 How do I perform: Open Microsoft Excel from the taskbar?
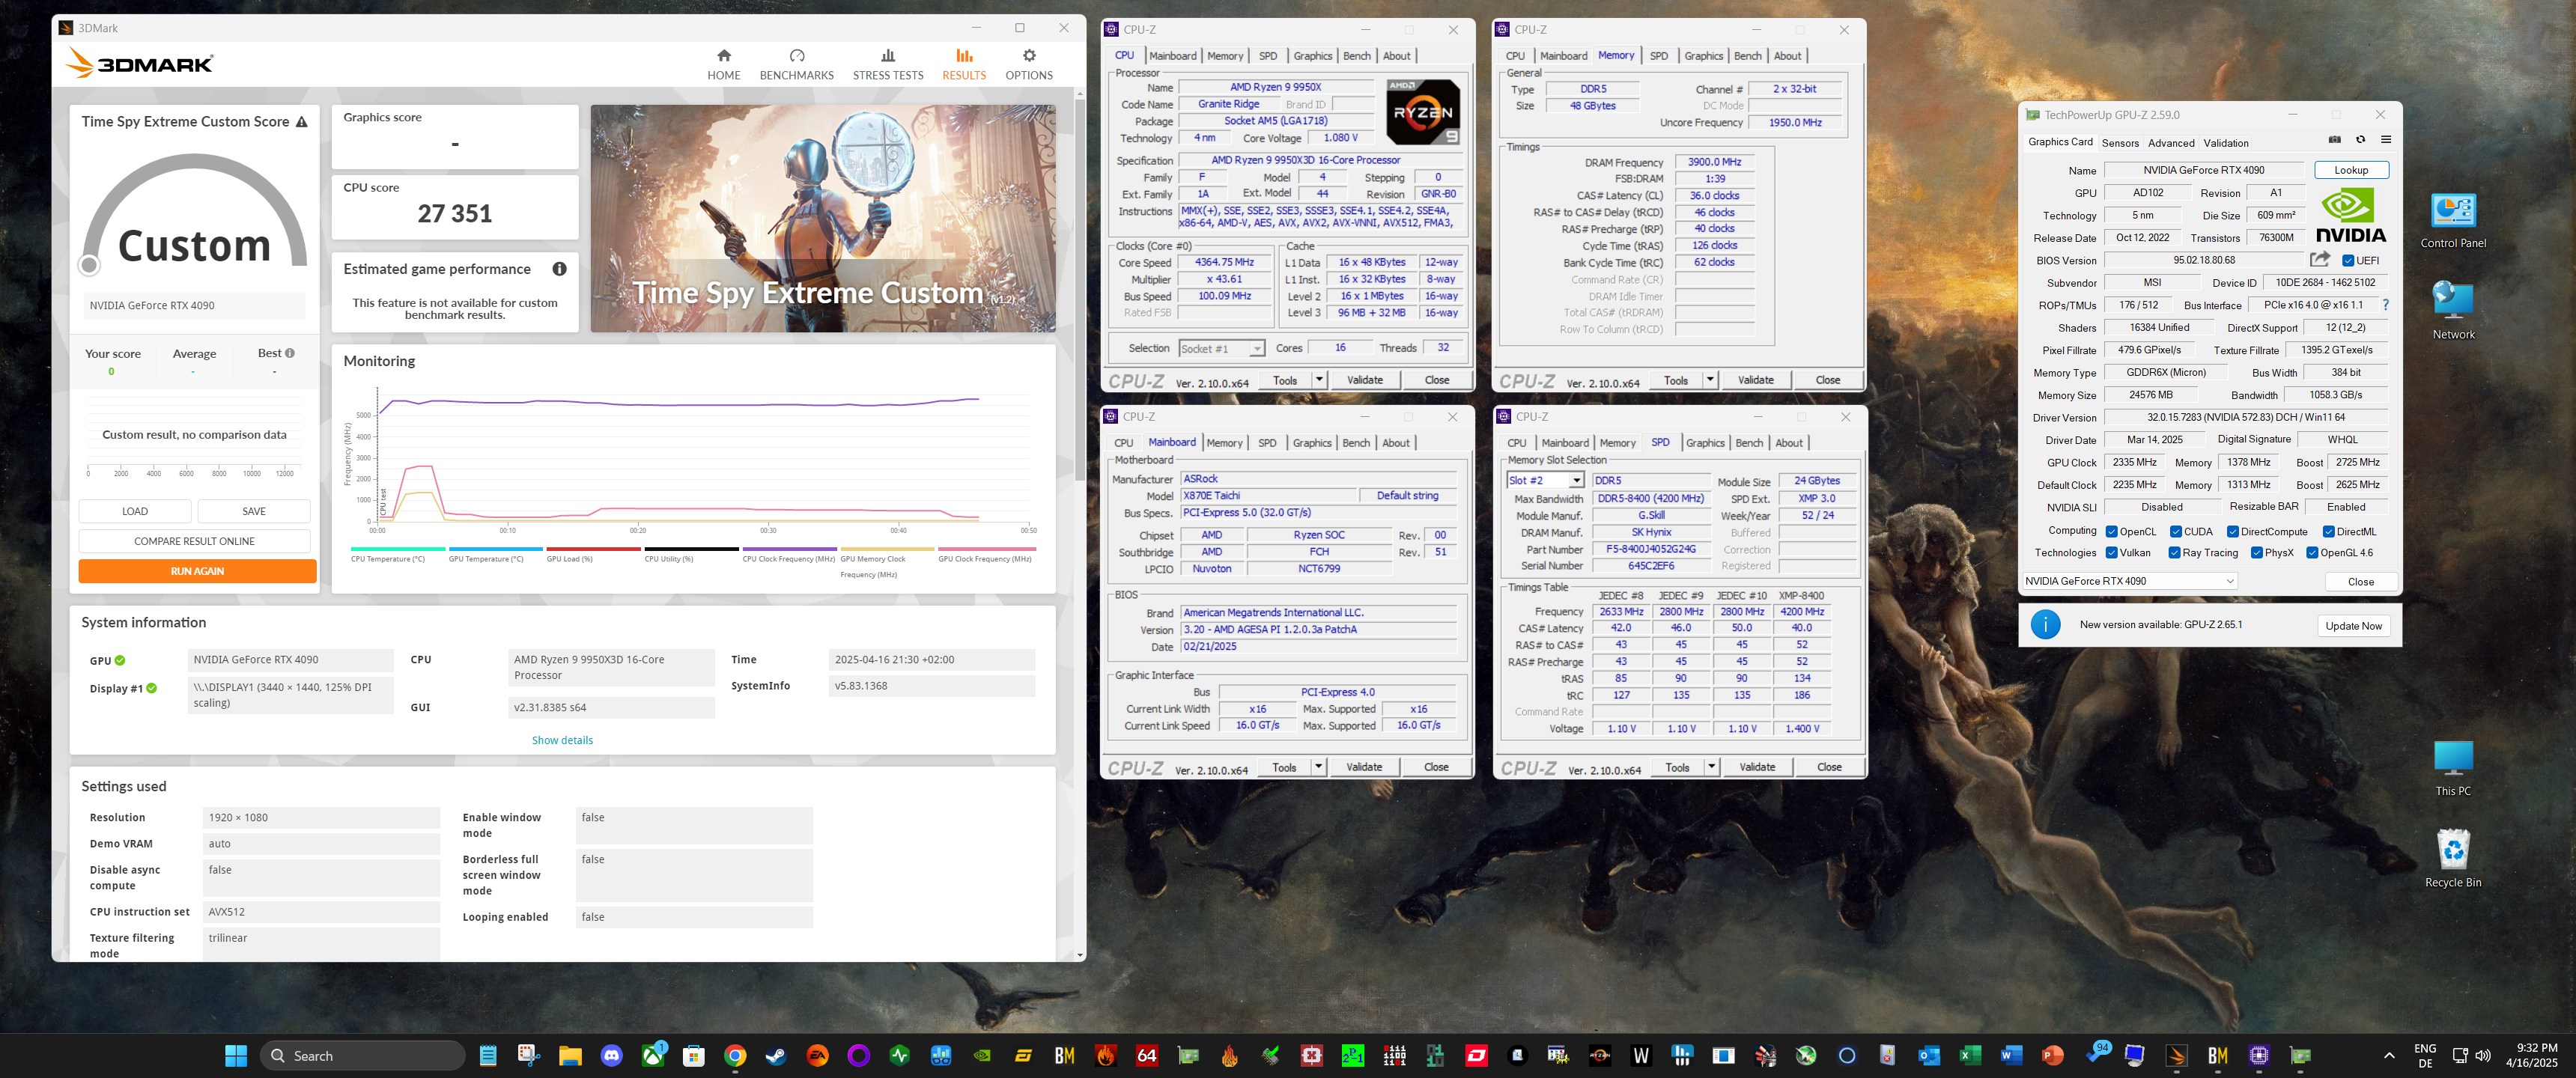click(x=1970, y=1055)
